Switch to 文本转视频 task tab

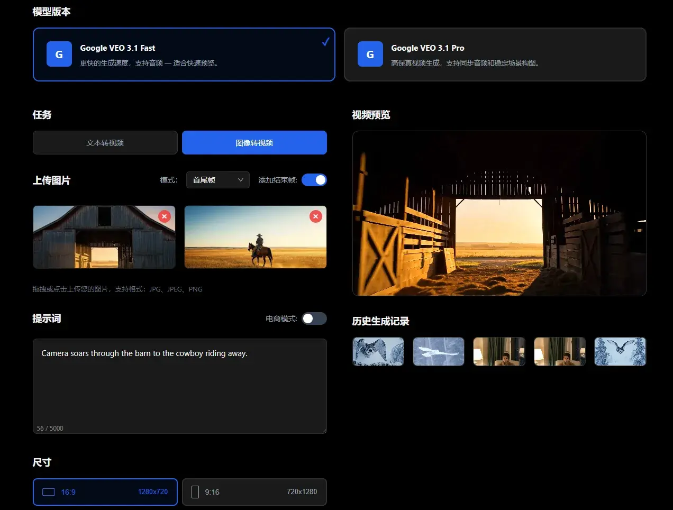pyautogui.click(x=105, y=143)
